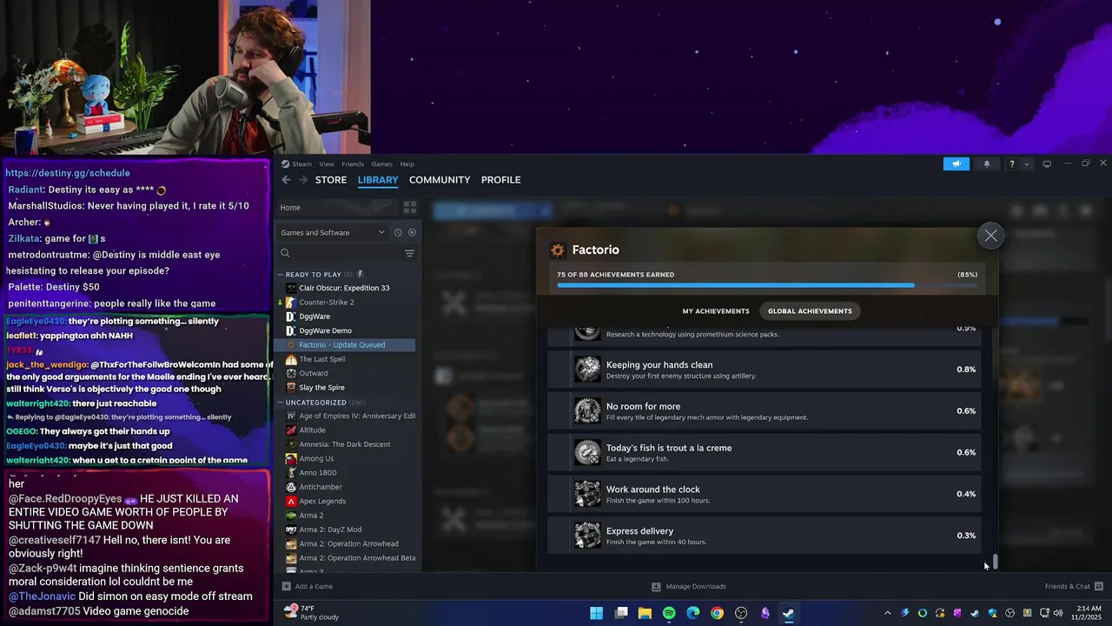Sort library by recent activity clock icon

click(x=398, y=232)
